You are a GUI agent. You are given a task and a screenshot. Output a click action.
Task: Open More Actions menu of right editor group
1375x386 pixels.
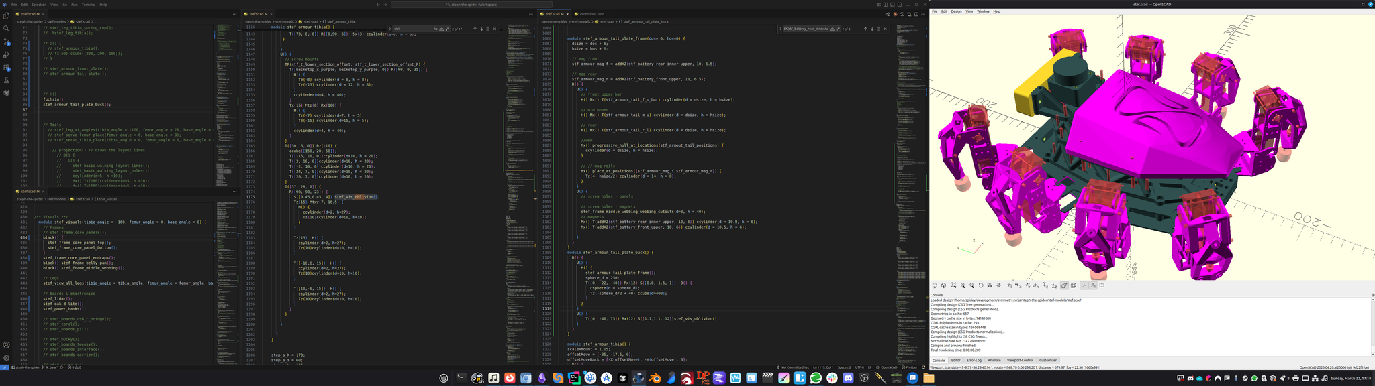coord(923,14)
